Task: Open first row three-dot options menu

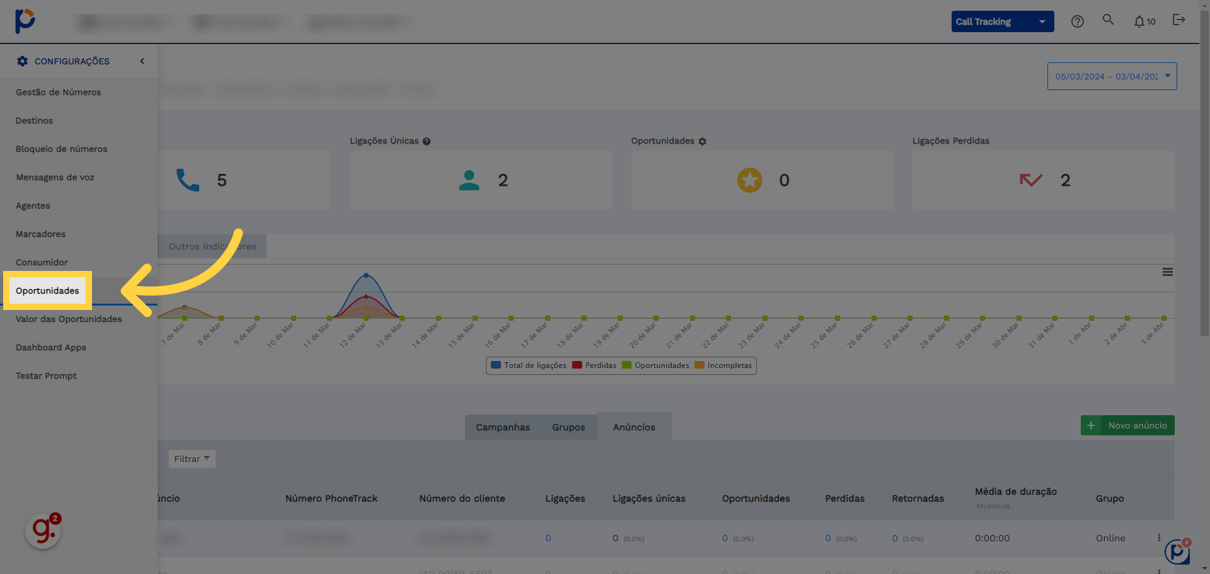Action: point(1159,538)
